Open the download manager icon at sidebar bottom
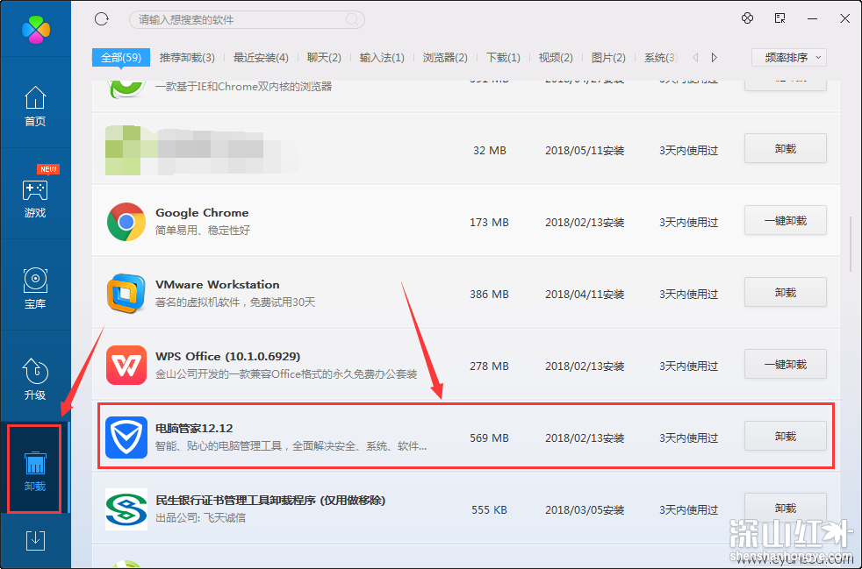This screenshot has width=862, height=569. click(35, 540)
